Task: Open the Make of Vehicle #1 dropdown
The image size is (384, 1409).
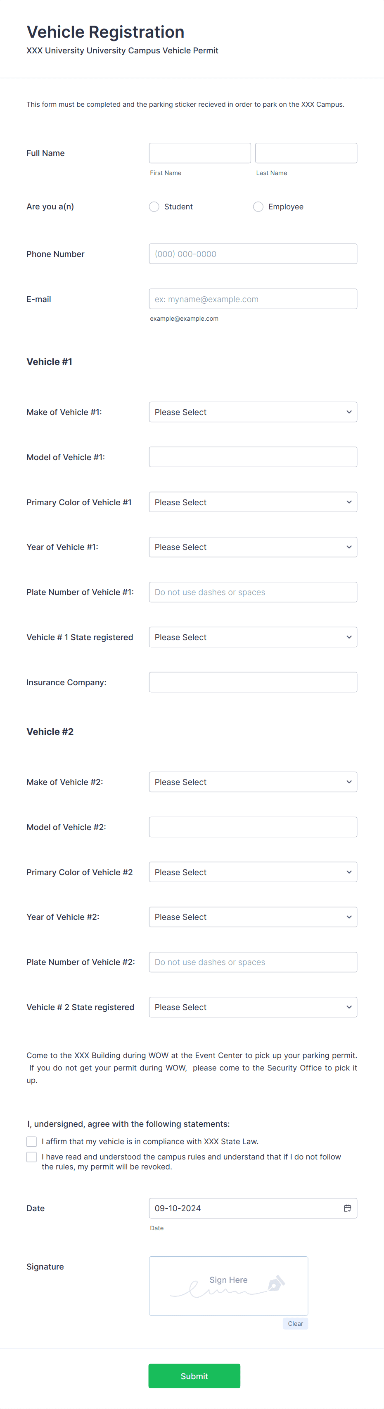Action: pos(253,412)
